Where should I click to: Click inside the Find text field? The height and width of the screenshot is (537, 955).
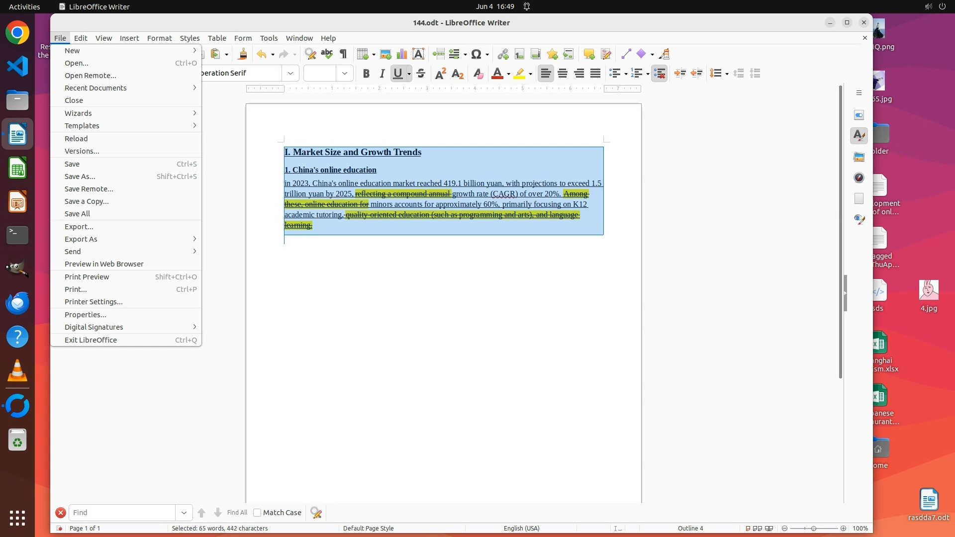(x=122, y=513)
